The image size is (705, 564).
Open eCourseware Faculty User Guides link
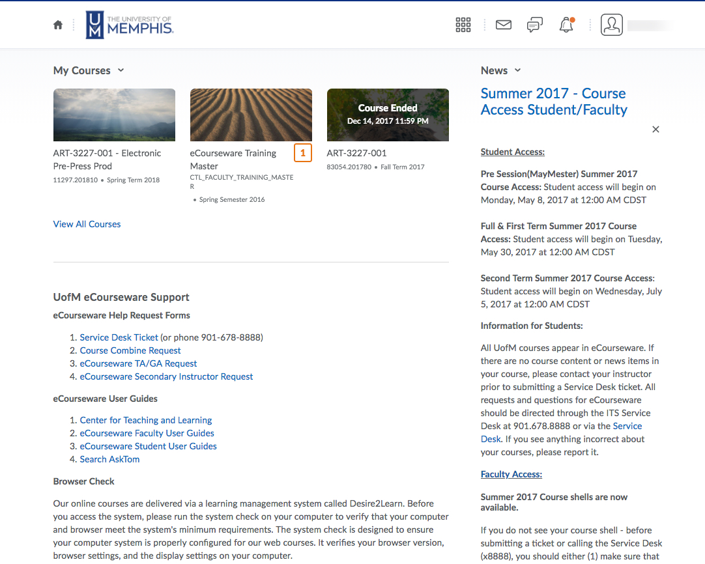[x=147, y=433]
